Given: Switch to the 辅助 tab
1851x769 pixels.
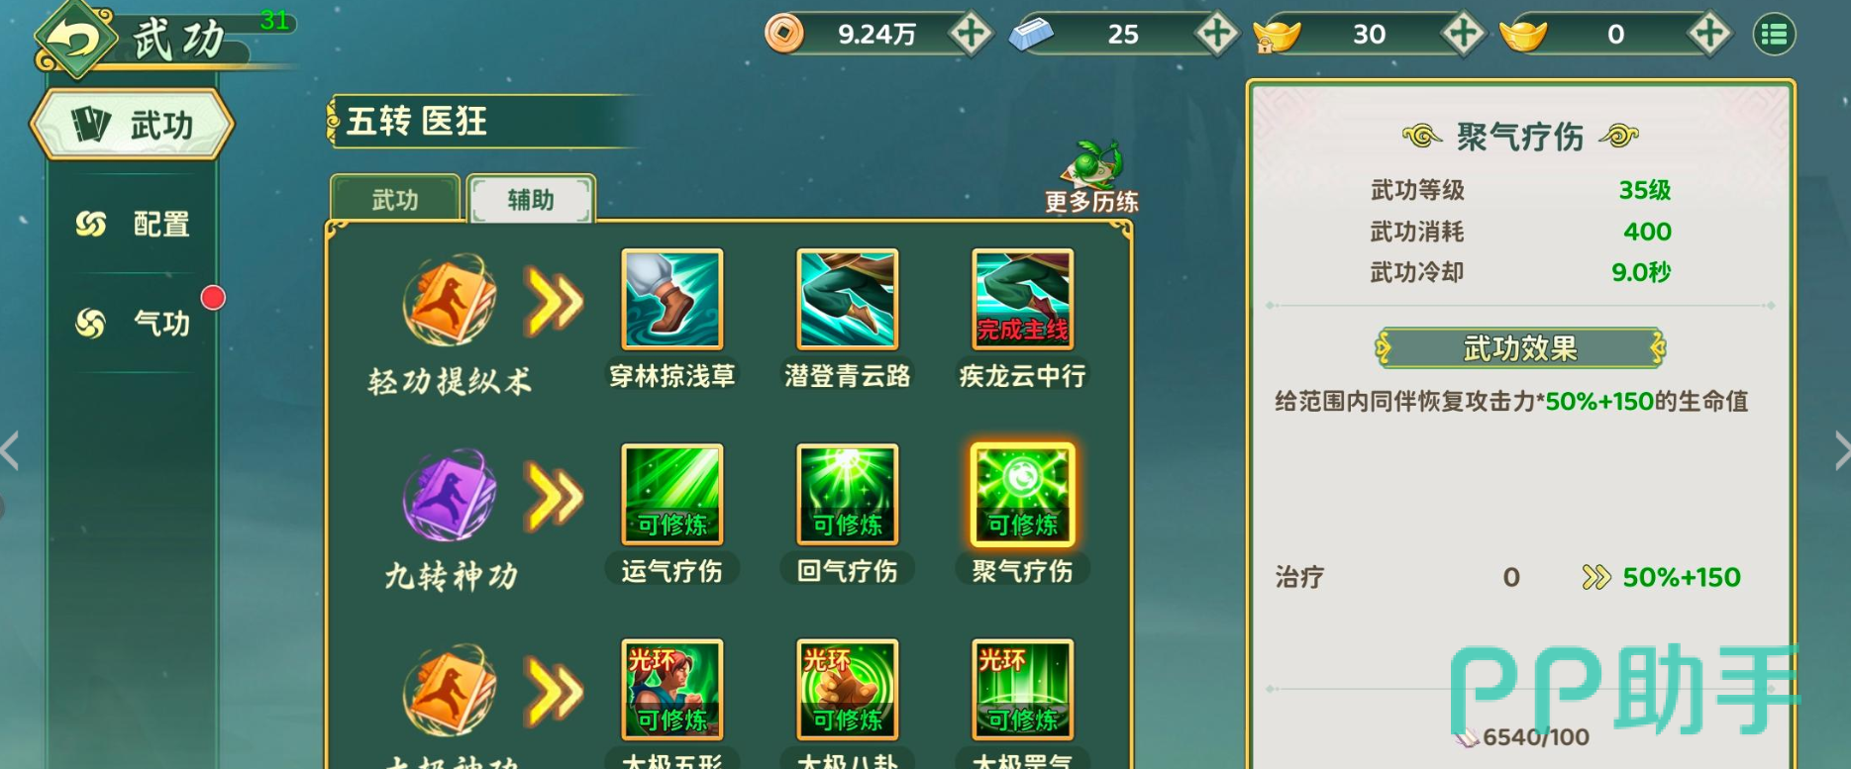Looking at the screenshot, I should [x=531, y=199].
